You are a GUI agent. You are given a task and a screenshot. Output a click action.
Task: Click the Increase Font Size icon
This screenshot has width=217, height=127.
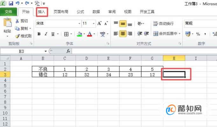click(x=99, y=23)
